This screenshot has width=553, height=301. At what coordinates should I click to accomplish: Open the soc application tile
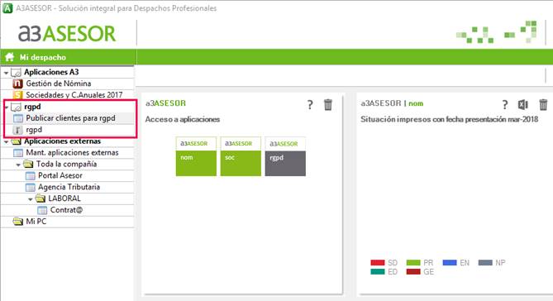241,156
